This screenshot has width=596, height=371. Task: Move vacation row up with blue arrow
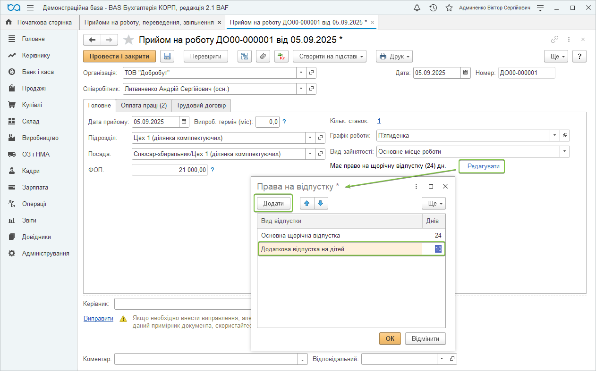pos(307,203)
